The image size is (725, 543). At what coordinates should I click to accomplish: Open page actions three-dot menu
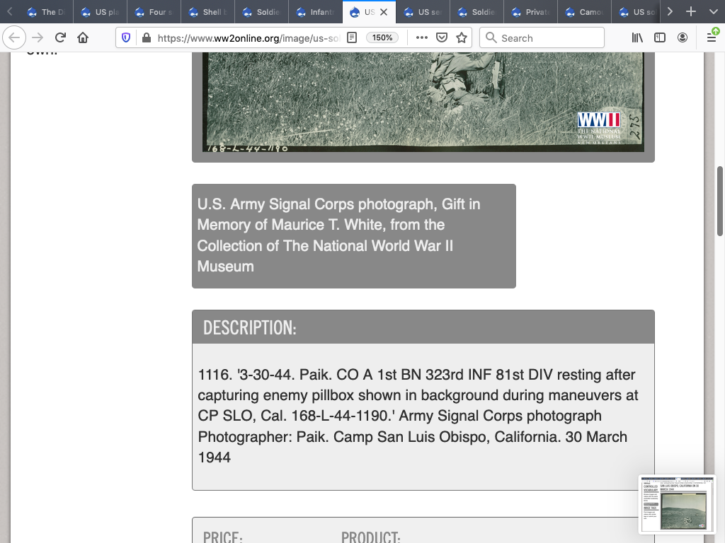(421, 38)
